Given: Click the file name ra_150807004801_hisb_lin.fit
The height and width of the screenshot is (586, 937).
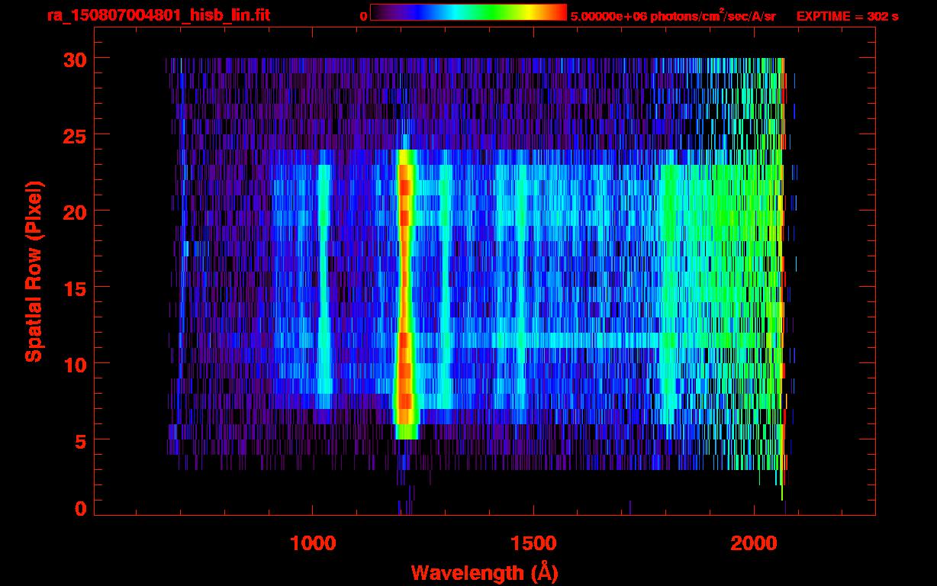Looking at the screenshot, I should tap(157, 15).
